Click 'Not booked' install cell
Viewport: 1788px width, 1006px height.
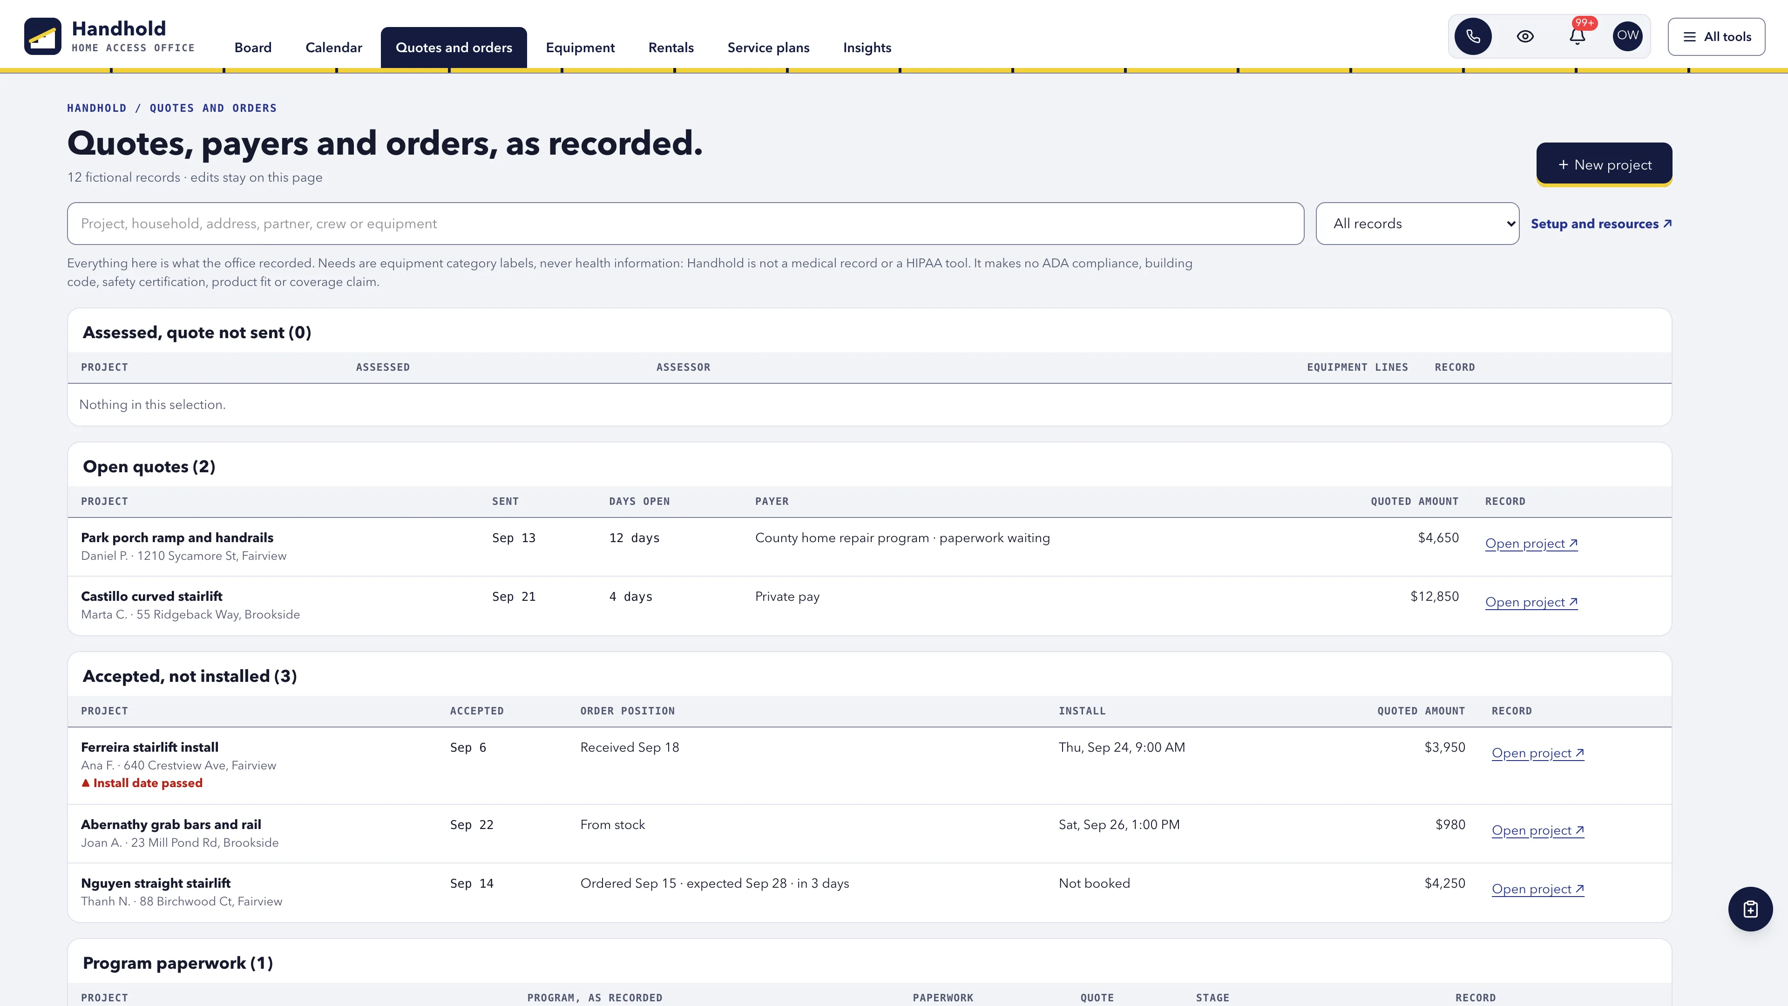[x=1094, y=883]
